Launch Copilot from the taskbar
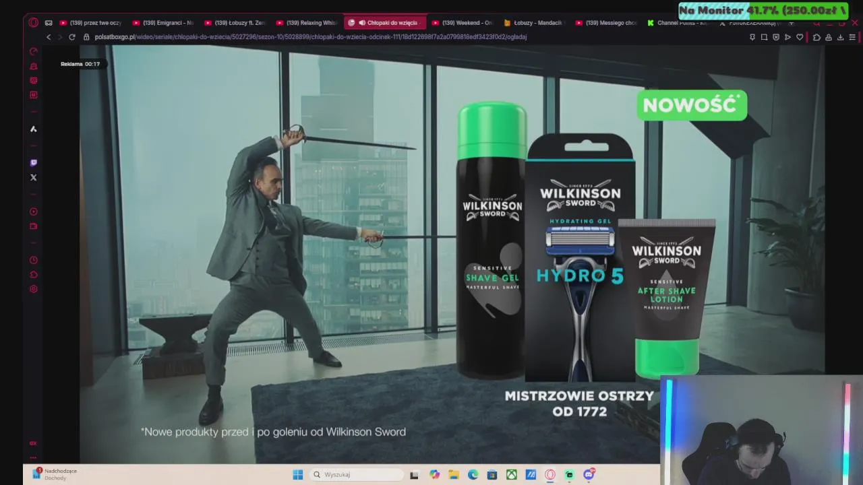This screenshot has height=485, width=863. point(434,475)
